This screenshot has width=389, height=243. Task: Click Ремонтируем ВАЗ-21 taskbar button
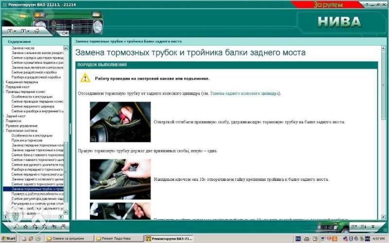click(169, 239)
